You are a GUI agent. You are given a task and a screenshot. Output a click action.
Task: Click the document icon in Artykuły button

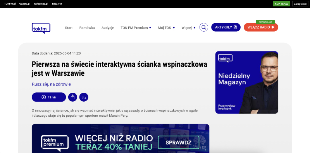click(235, 27)
